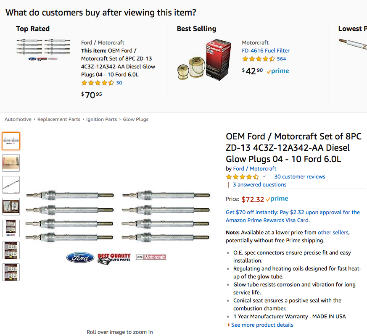Click the star rating in the Top Rated section
The image size is (367, 336).
(x=96, y=83)
